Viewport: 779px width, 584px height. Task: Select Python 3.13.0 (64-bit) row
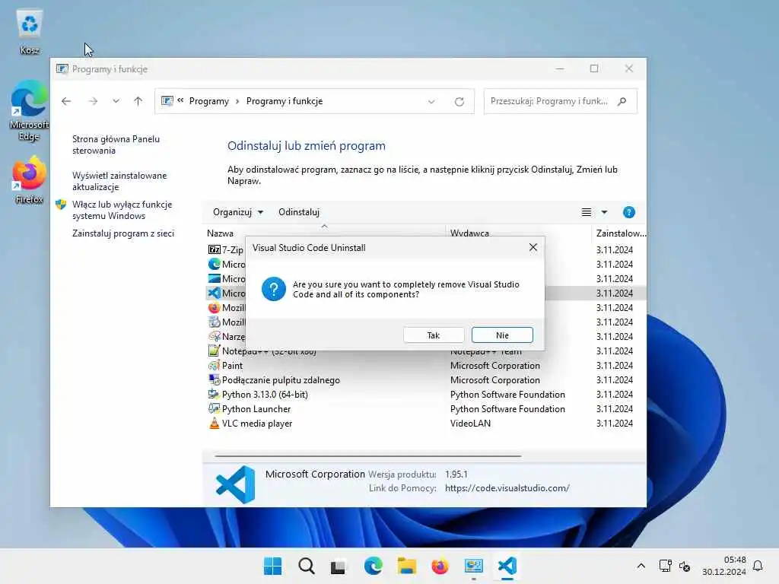426,395
